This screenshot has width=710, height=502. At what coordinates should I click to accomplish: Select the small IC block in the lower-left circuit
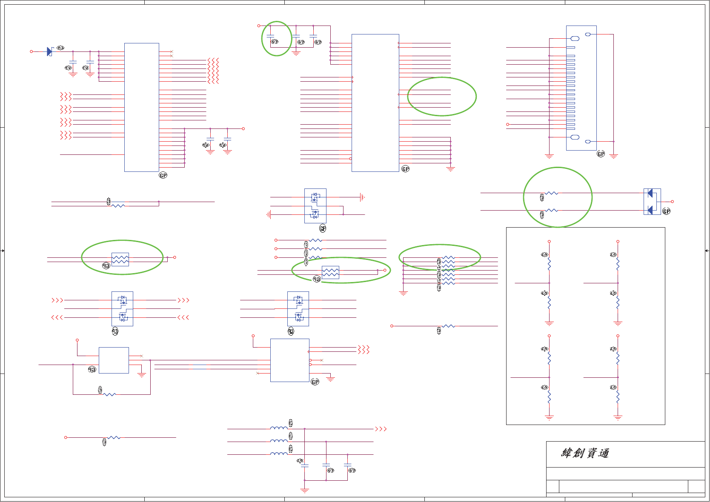tap(114, 360)
